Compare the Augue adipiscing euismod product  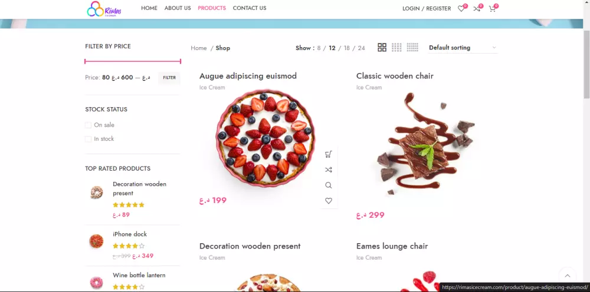[x=329, y=170]
